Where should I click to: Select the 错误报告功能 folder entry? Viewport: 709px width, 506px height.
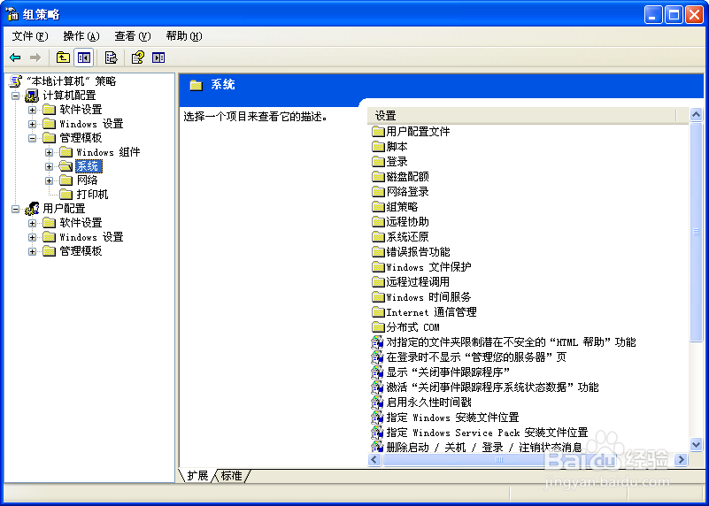418,251
